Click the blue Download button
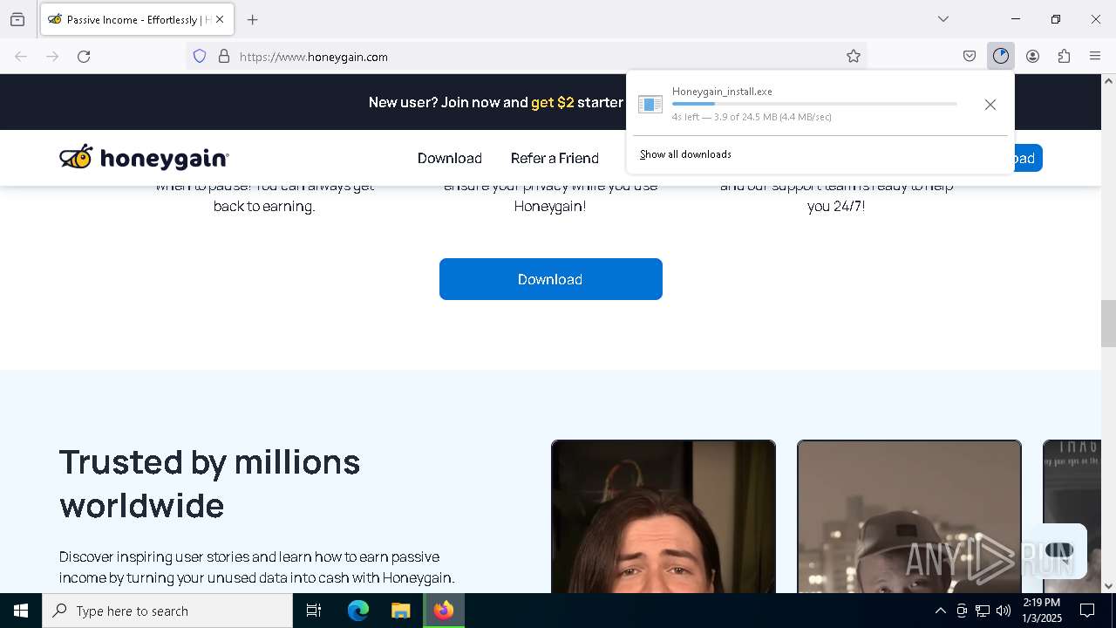 551,279
